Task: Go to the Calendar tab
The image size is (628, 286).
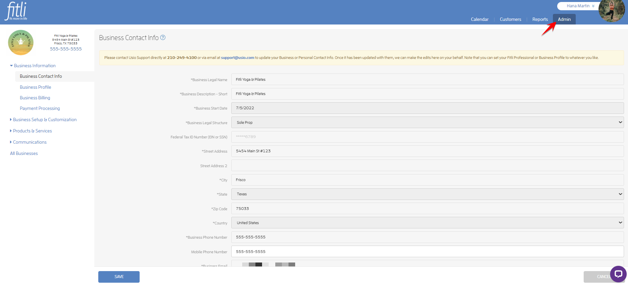Action: [x=479, y=20]
